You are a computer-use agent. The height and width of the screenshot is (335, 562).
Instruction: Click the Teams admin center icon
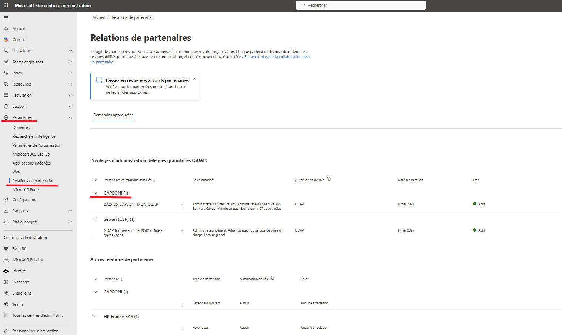(x=6, y=304)
